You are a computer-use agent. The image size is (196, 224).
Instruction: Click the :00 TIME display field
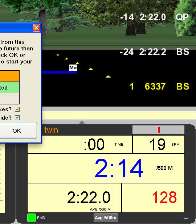[x=80, y=144]
